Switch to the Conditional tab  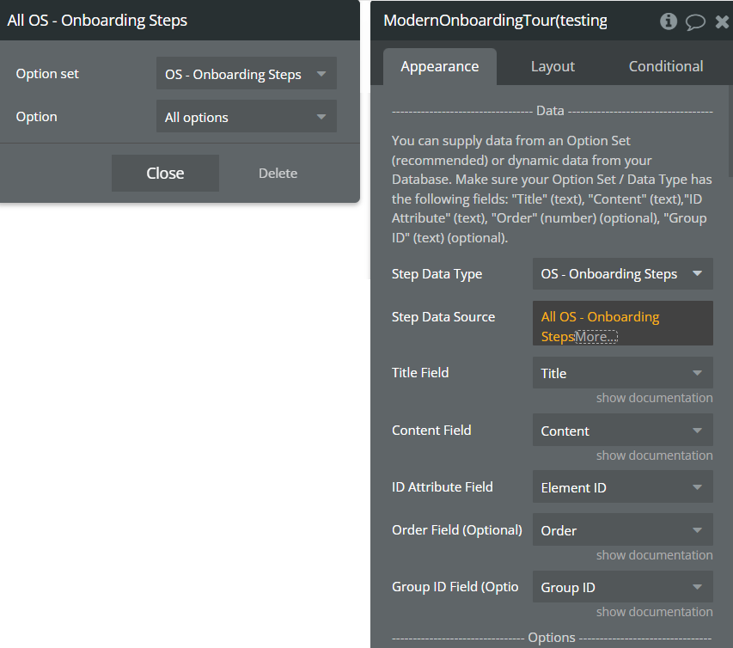(665, 66)
